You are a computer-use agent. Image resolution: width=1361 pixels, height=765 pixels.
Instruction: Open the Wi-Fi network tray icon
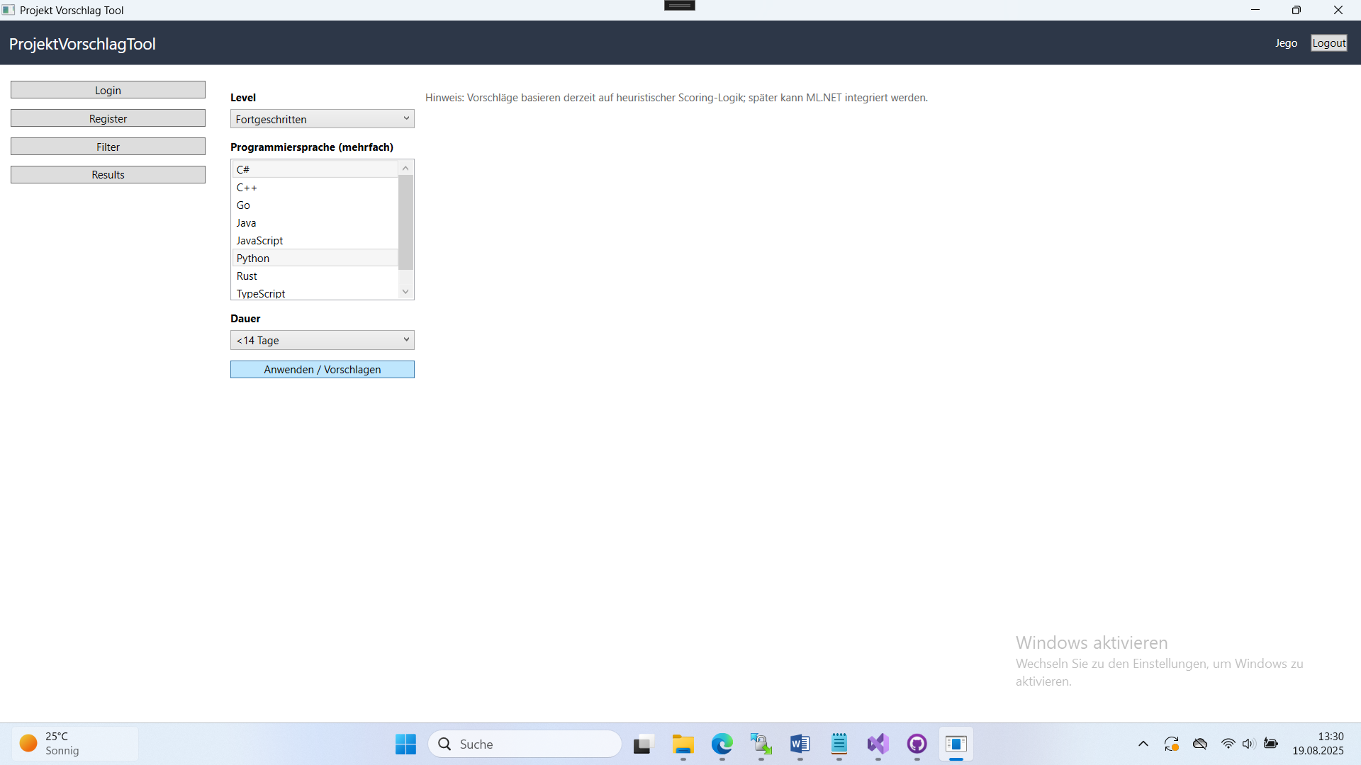tap(1228, 744)
